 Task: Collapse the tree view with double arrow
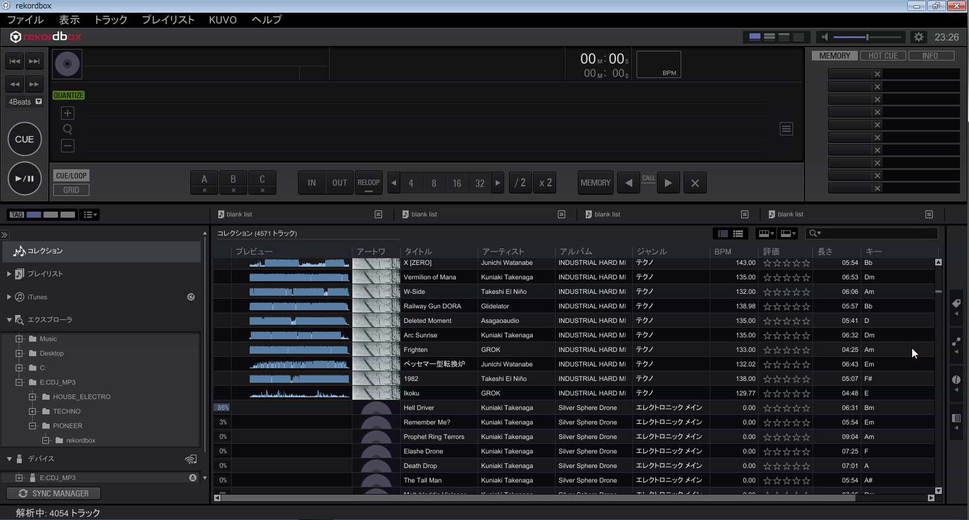[4, 235]
